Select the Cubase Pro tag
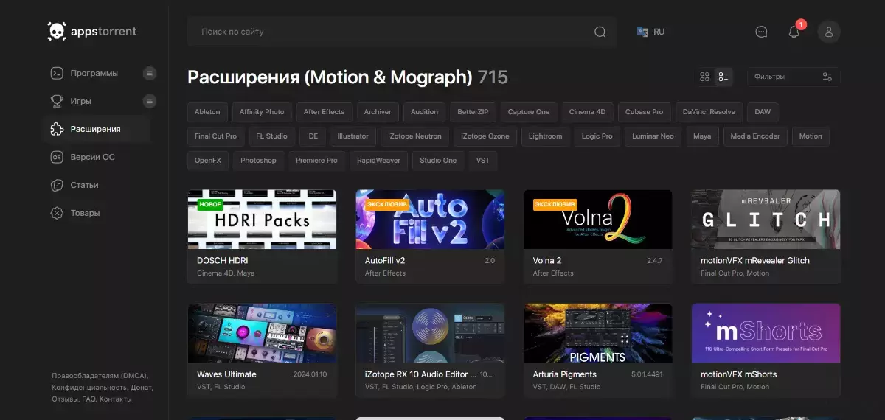Image resolution: width=885 pixels, height=420 pixels. (x=644, y=112)
